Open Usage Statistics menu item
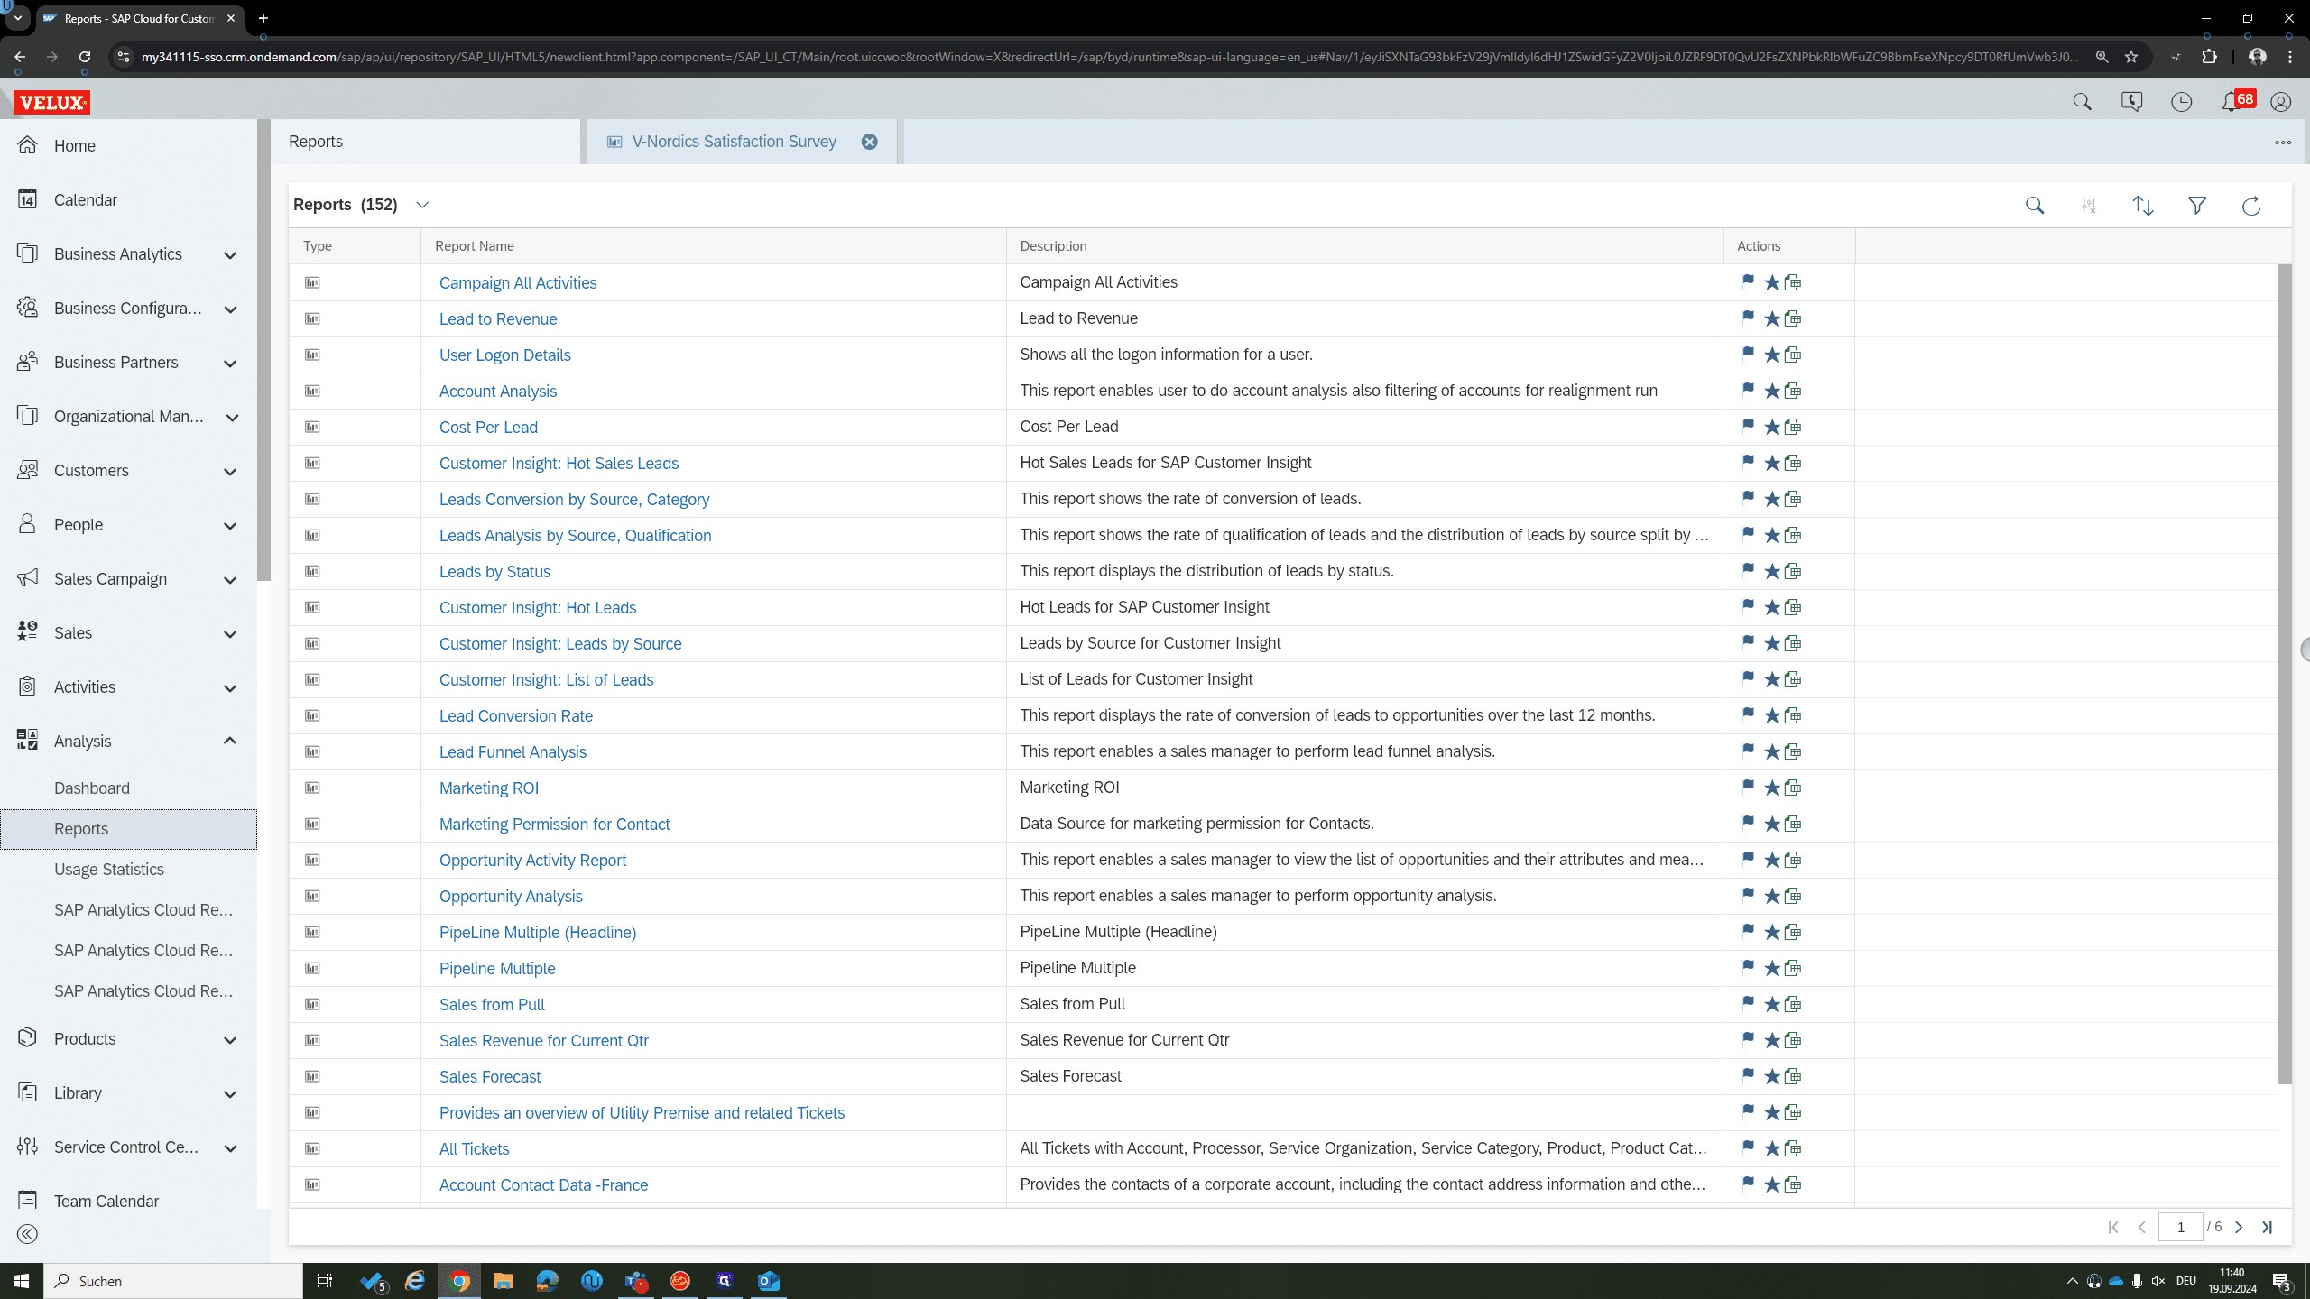This screenshot has width=2310, height=1299. tap(109, 870)
